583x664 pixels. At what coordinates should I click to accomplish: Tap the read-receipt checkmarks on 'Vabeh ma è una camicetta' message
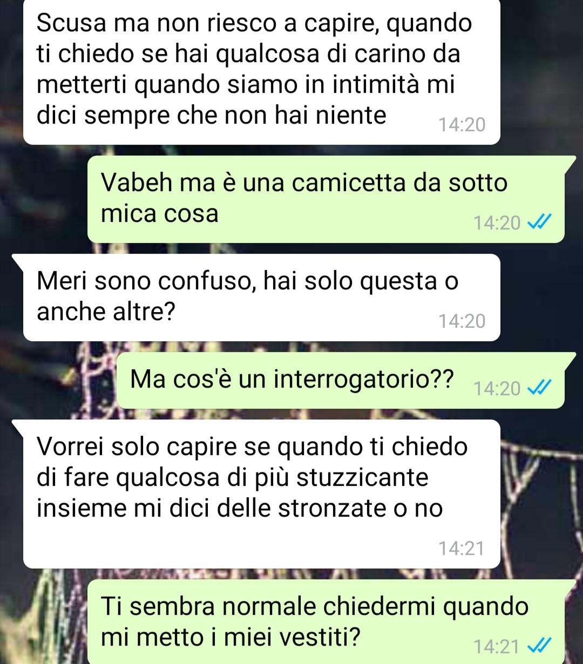[539, 222]
